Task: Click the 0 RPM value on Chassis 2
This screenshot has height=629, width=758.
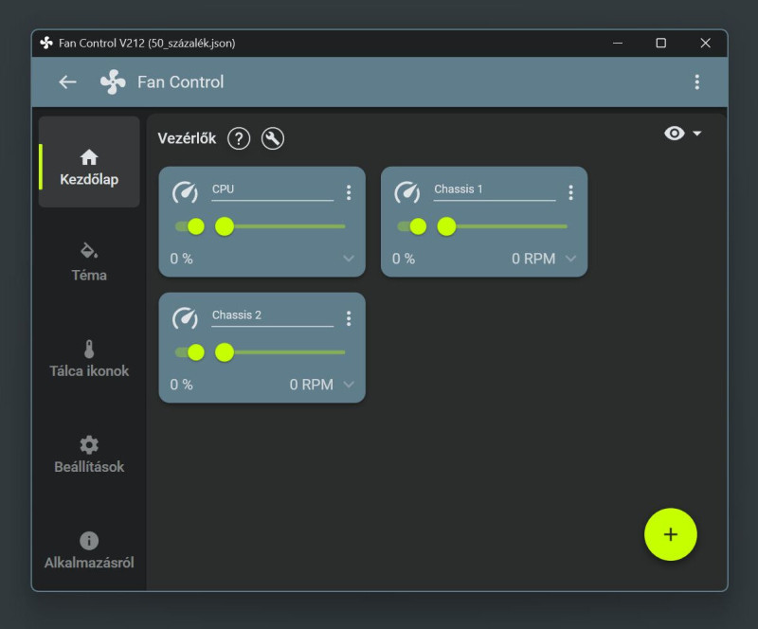Action: pyautogui.click(x=312, y=385)
